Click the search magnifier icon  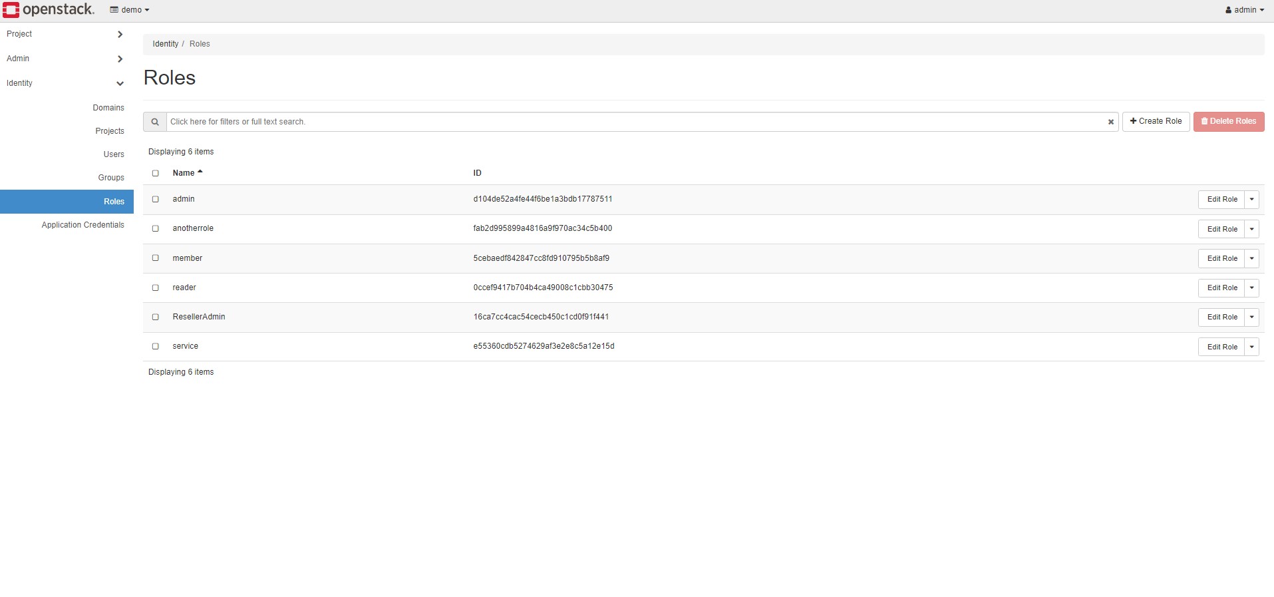pos(155,122)
